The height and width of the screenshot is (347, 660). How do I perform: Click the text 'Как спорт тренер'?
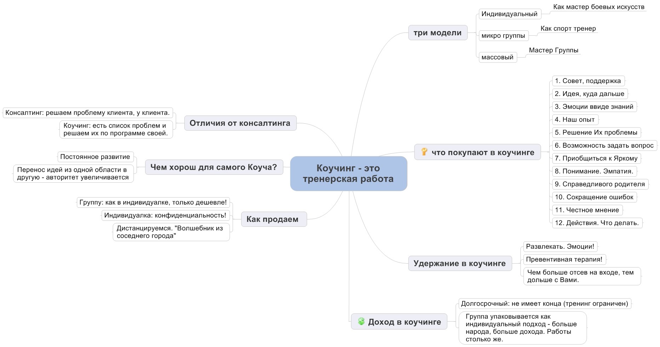[x=568, y=28]
